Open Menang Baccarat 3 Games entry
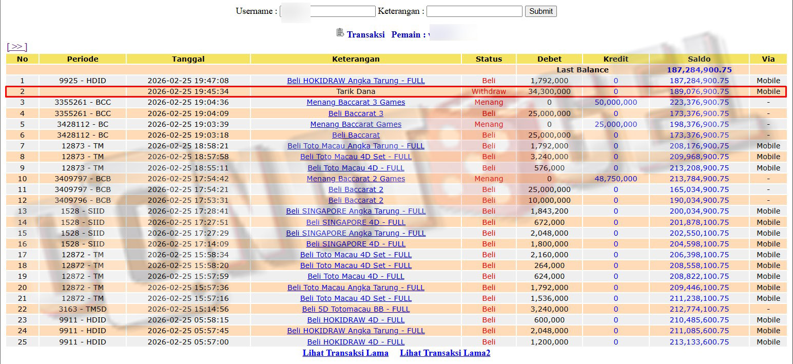 [x=356, y=102]
